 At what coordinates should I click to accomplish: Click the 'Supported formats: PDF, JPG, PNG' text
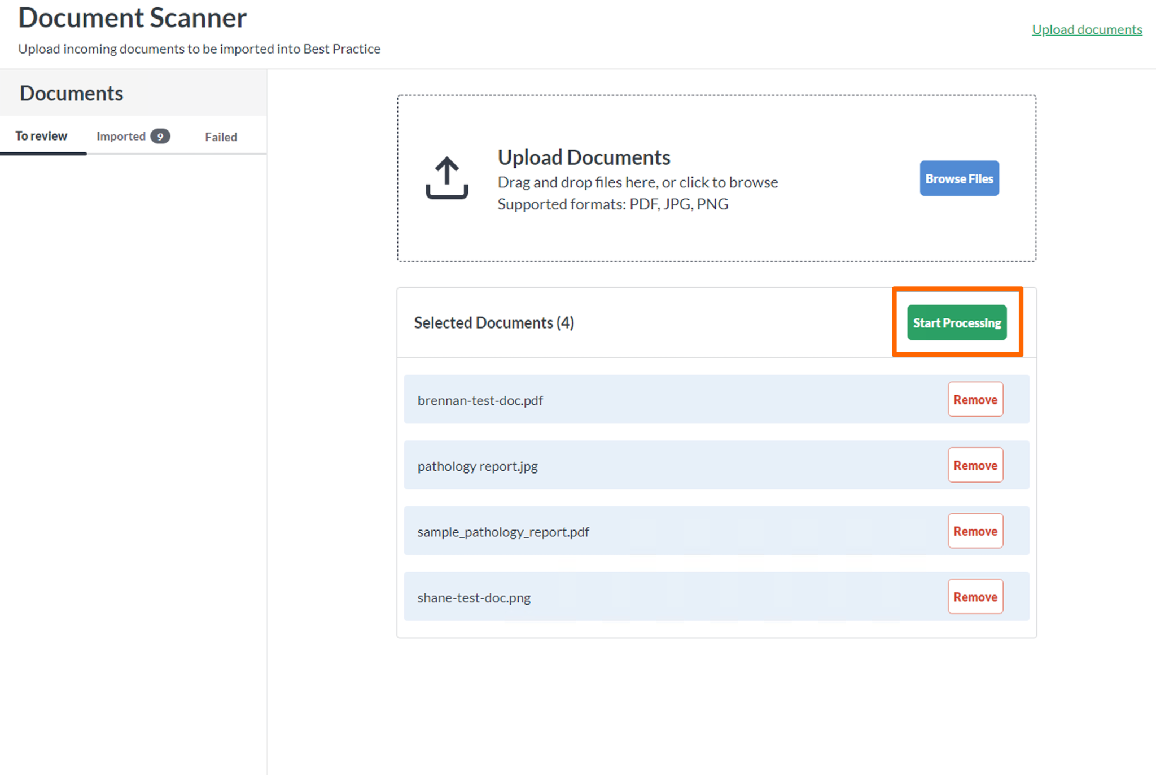tap(612, 204)
